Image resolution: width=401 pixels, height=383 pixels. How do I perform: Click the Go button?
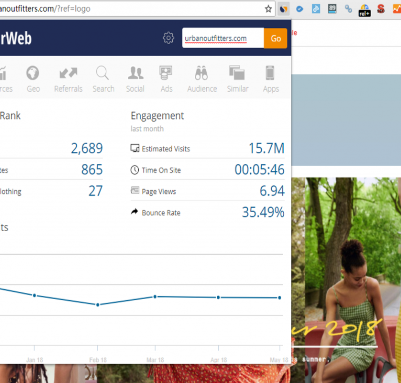pos(275,38)
